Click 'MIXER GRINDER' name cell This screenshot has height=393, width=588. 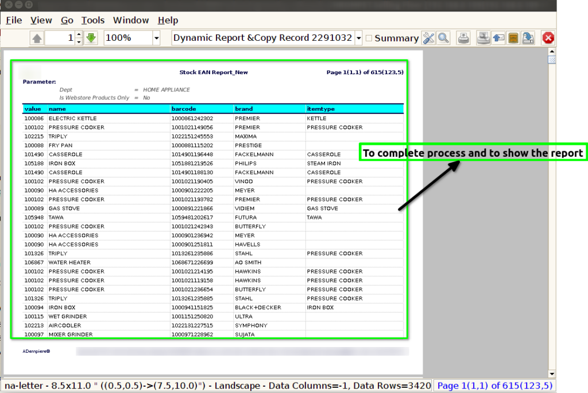pyautogui.click(x=71, y=334)
